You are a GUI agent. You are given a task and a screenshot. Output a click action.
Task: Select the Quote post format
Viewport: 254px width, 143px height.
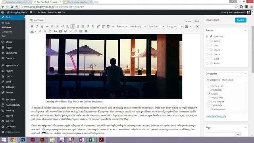(x=207, y=54)
